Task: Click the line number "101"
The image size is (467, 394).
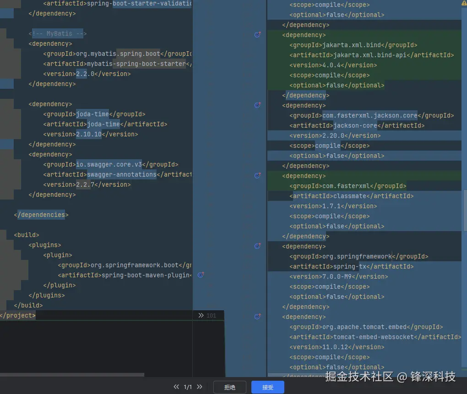Action: tap(211, 315)
